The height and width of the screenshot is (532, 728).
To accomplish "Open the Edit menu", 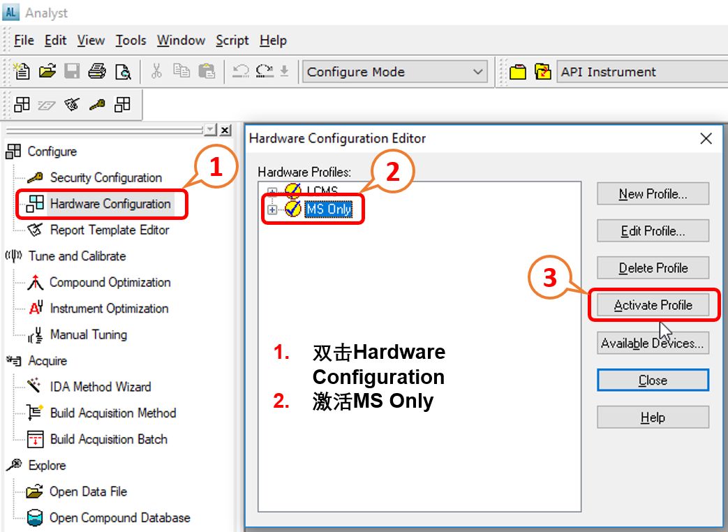I will [55, 40].
